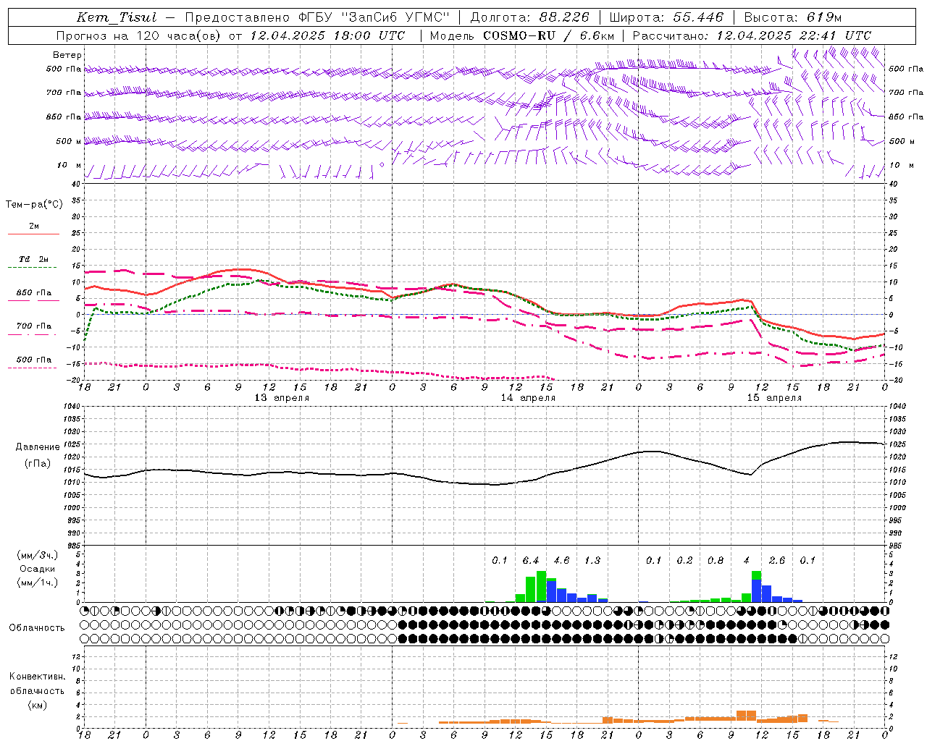The width and height of the screenshot is (927, 741).
Task: Click the precipitation total "0.8"
Action: 716,560
